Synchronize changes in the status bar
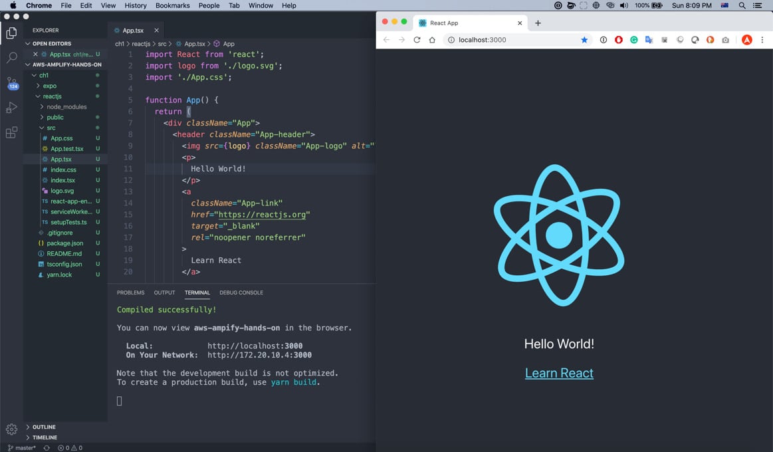Image resolution: width=773 pixels, height=452 pixels. 47,448
